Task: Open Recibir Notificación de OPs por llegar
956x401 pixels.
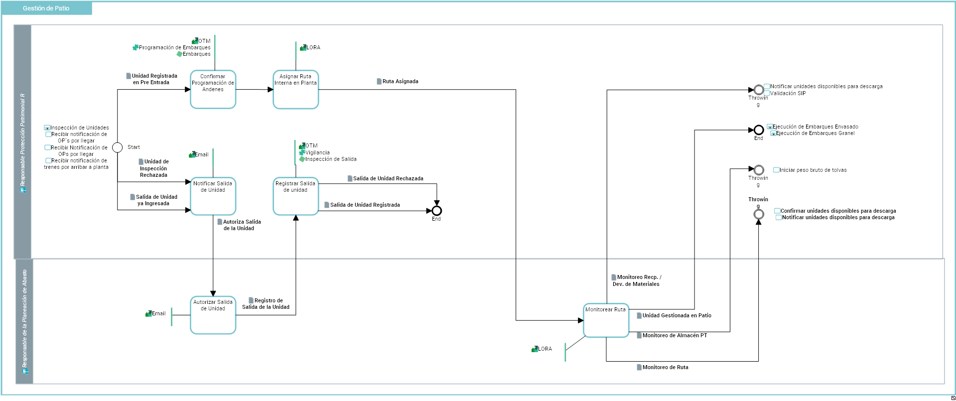Action: point(76,151)
